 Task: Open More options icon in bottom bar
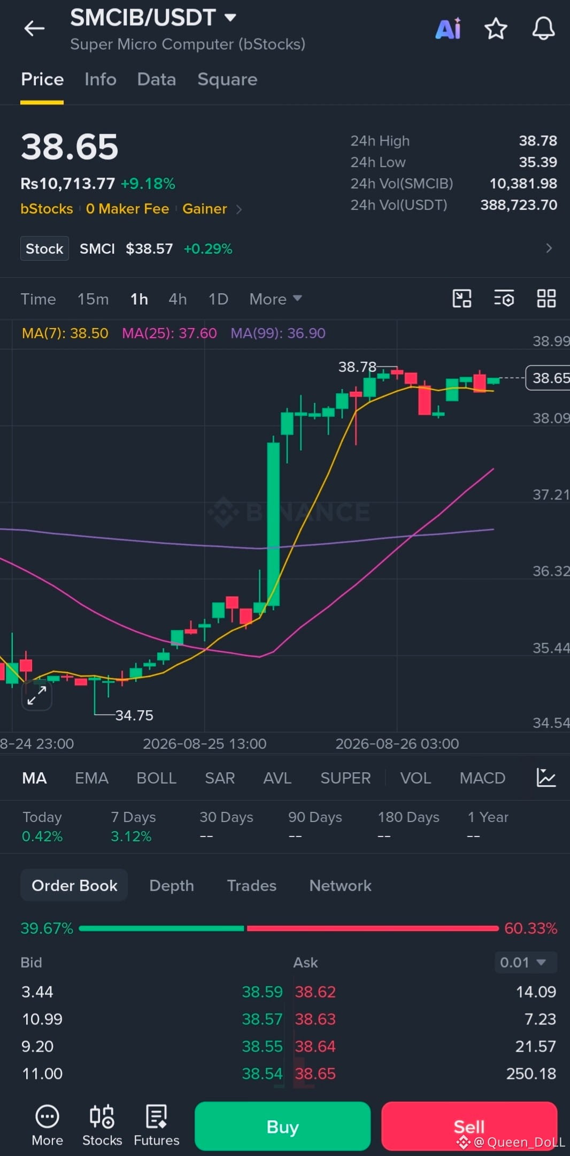[47, 1125]
